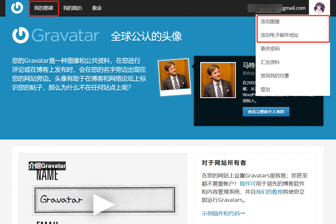
Task: Open the user avatar menu
Action: [319, 8]
